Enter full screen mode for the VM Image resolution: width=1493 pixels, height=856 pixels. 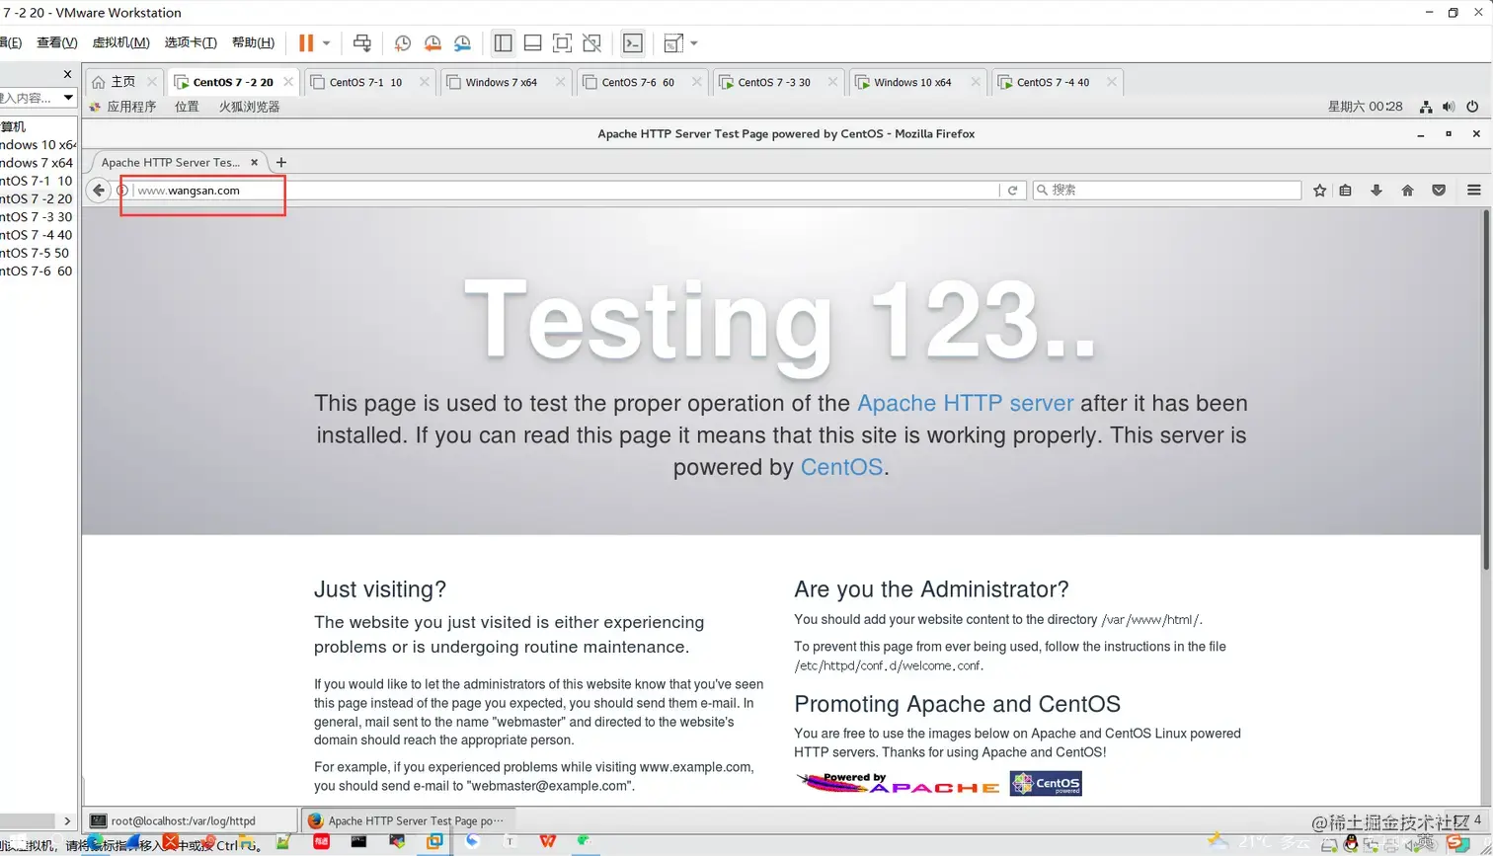[562, 42]
